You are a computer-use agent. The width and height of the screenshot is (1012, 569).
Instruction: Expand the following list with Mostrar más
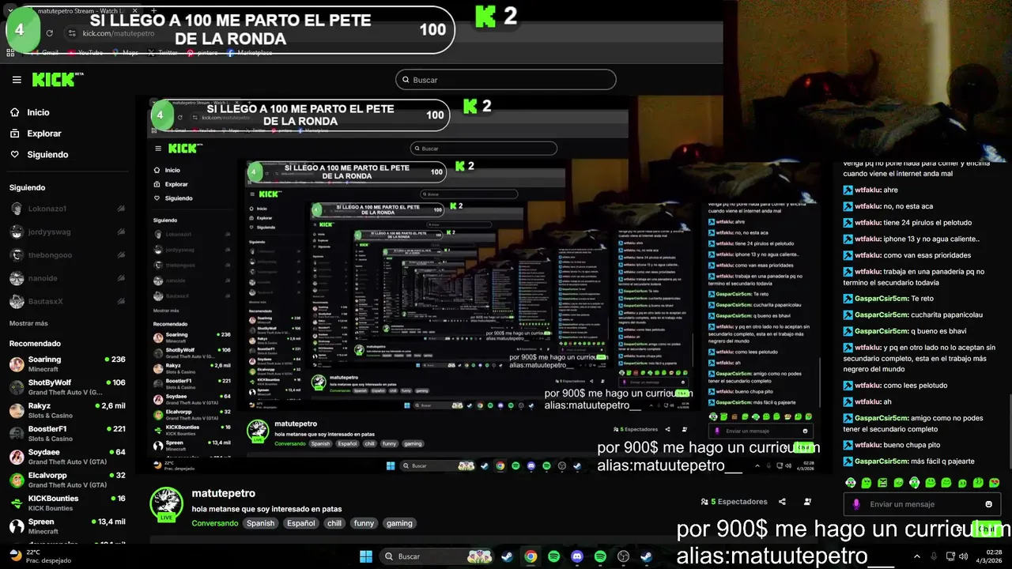click(x=28, y=323)
